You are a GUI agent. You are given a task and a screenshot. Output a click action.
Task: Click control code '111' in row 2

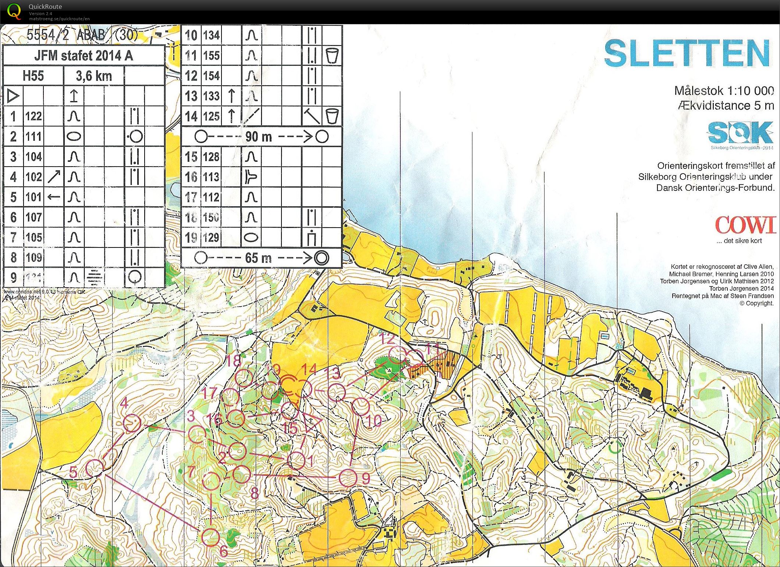tap(33, 136)
